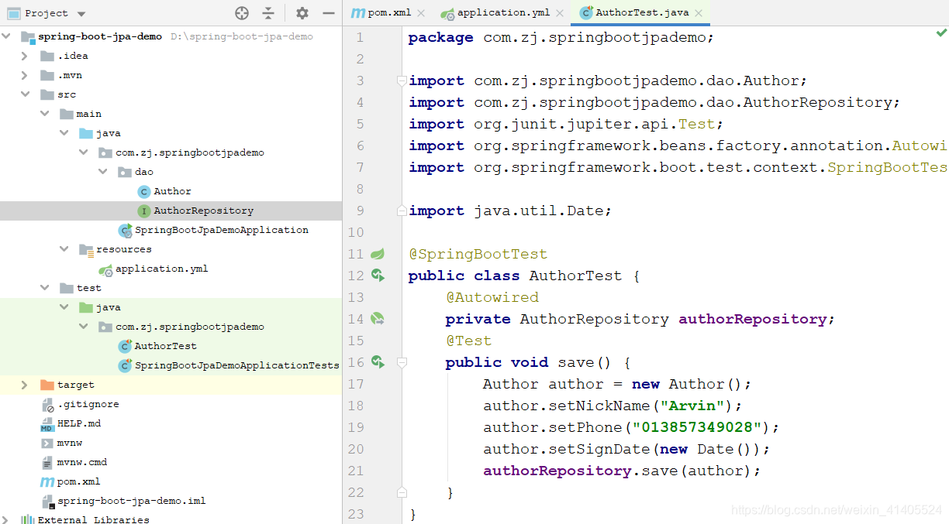Screen dimensions: 949x524
Task: Expand the .mvn folder
Action: 25,75
